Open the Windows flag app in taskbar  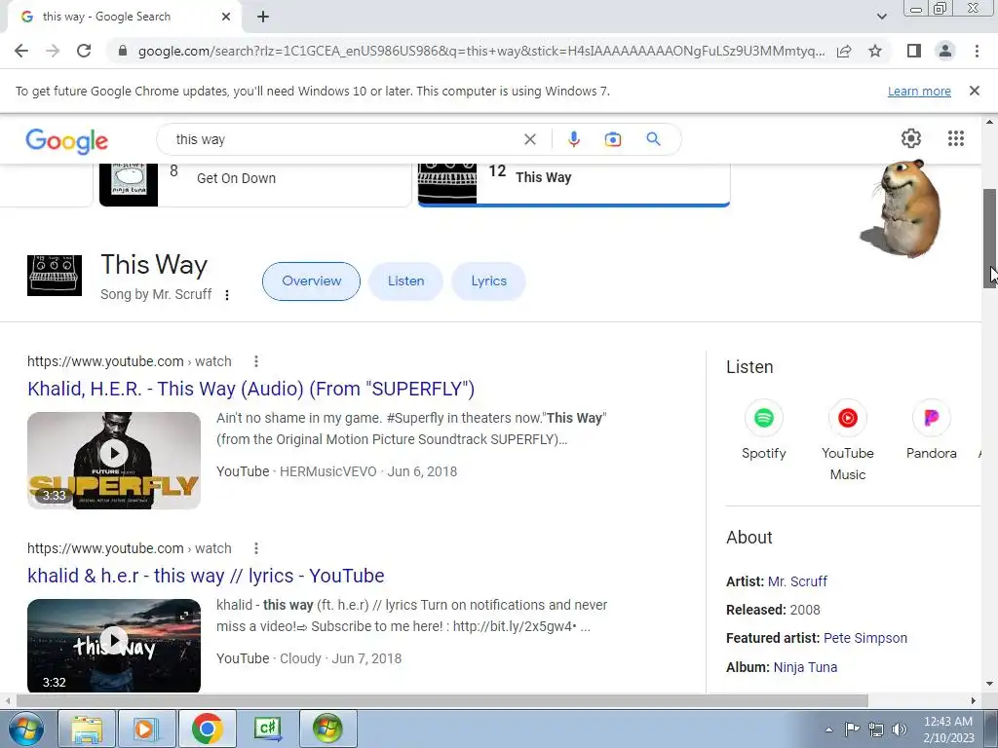pyautogui.click(x=327, y=729)
